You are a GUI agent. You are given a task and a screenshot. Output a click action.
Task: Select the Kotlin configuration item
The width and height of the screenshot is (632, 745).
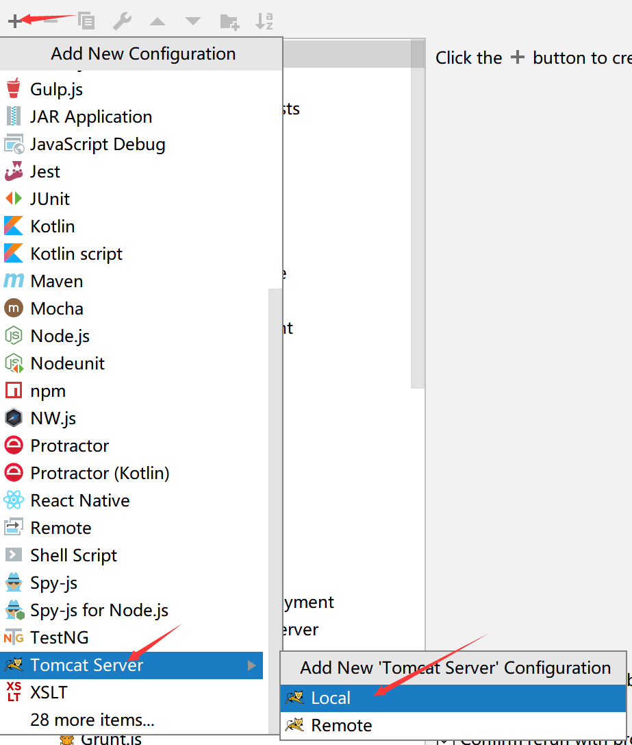tap(131, 226)
